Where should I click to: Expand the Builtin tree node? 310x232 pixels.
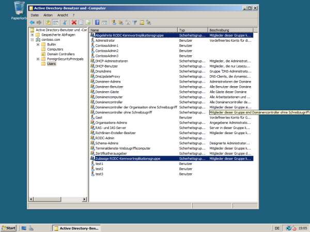tap(38, 44)
